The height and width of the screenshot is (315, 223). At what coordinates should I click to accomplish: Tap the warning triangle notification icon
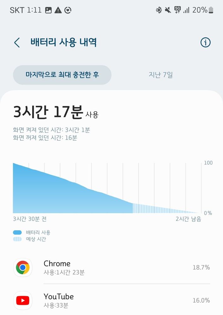pyautogui.click(x=58, y=10)
